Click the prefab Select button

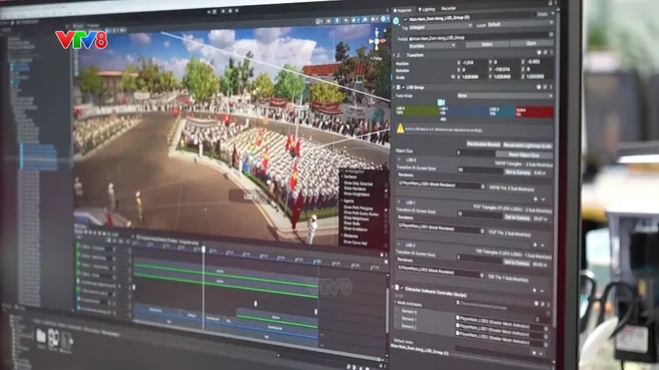(486, 44)
